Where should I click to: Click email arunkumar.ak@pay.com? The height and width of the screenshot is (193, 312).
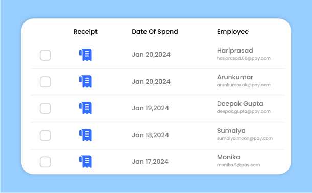click(244, 85)
